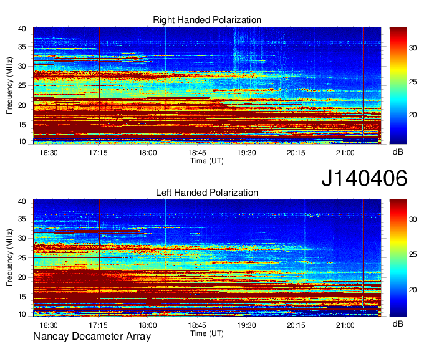This screenshot has width=424, height=344.
Task: Click the 10 MHz tick on Right Handed frequency axis
Action: pos(22,141)
